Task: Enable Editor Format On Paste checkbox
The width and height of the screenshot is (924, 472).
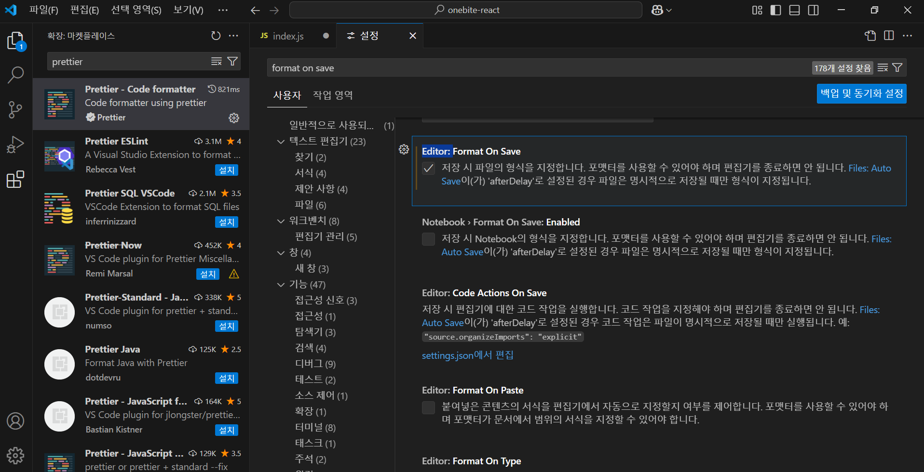Action: pyautogui.click(x=428, y=407)
